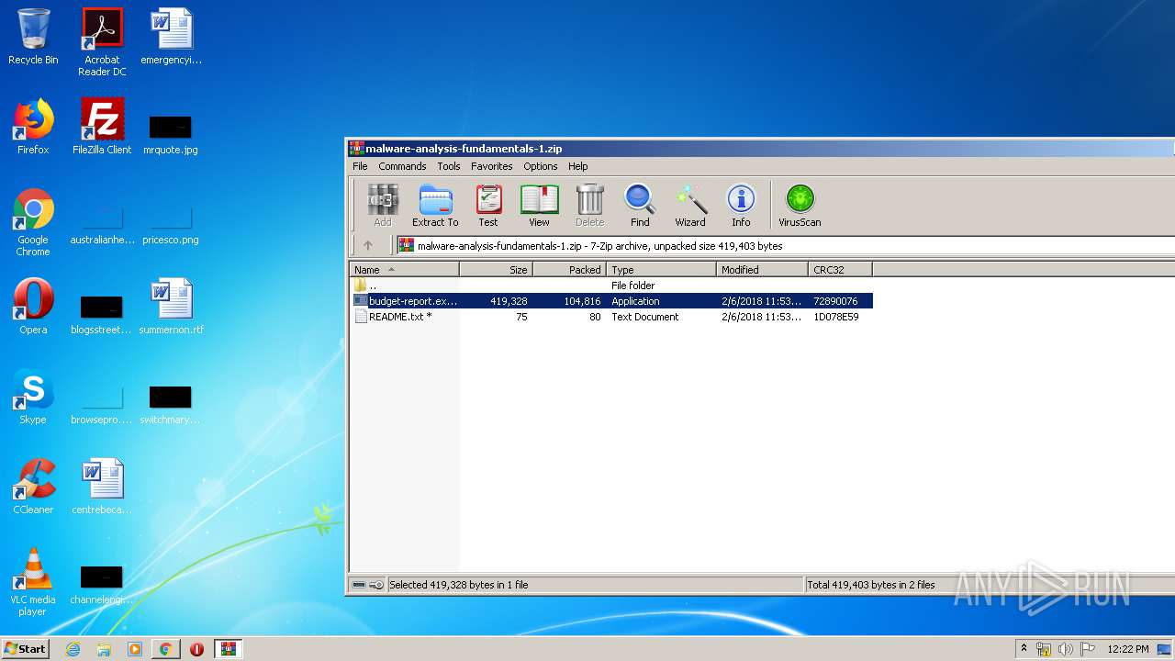The width and height of the screenshot is (1175, 661).
Task: Sort by the Name column header
Action: pyautogui.click(x=404, y=270)
